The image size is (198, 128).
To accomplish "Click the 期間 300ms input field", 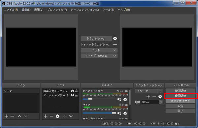I will (x=150, y=102).
